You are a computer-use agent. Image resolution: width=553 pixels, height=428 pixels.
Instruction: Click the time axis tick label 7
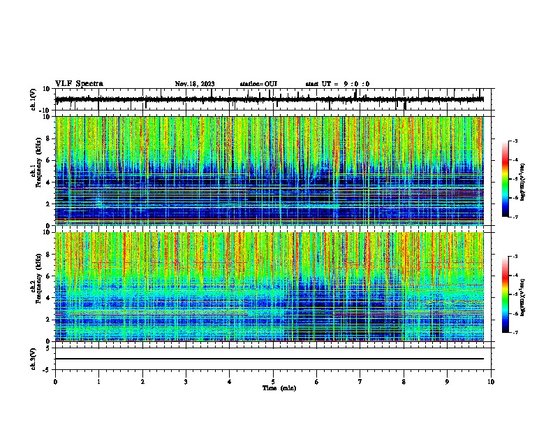pos(360,382)
